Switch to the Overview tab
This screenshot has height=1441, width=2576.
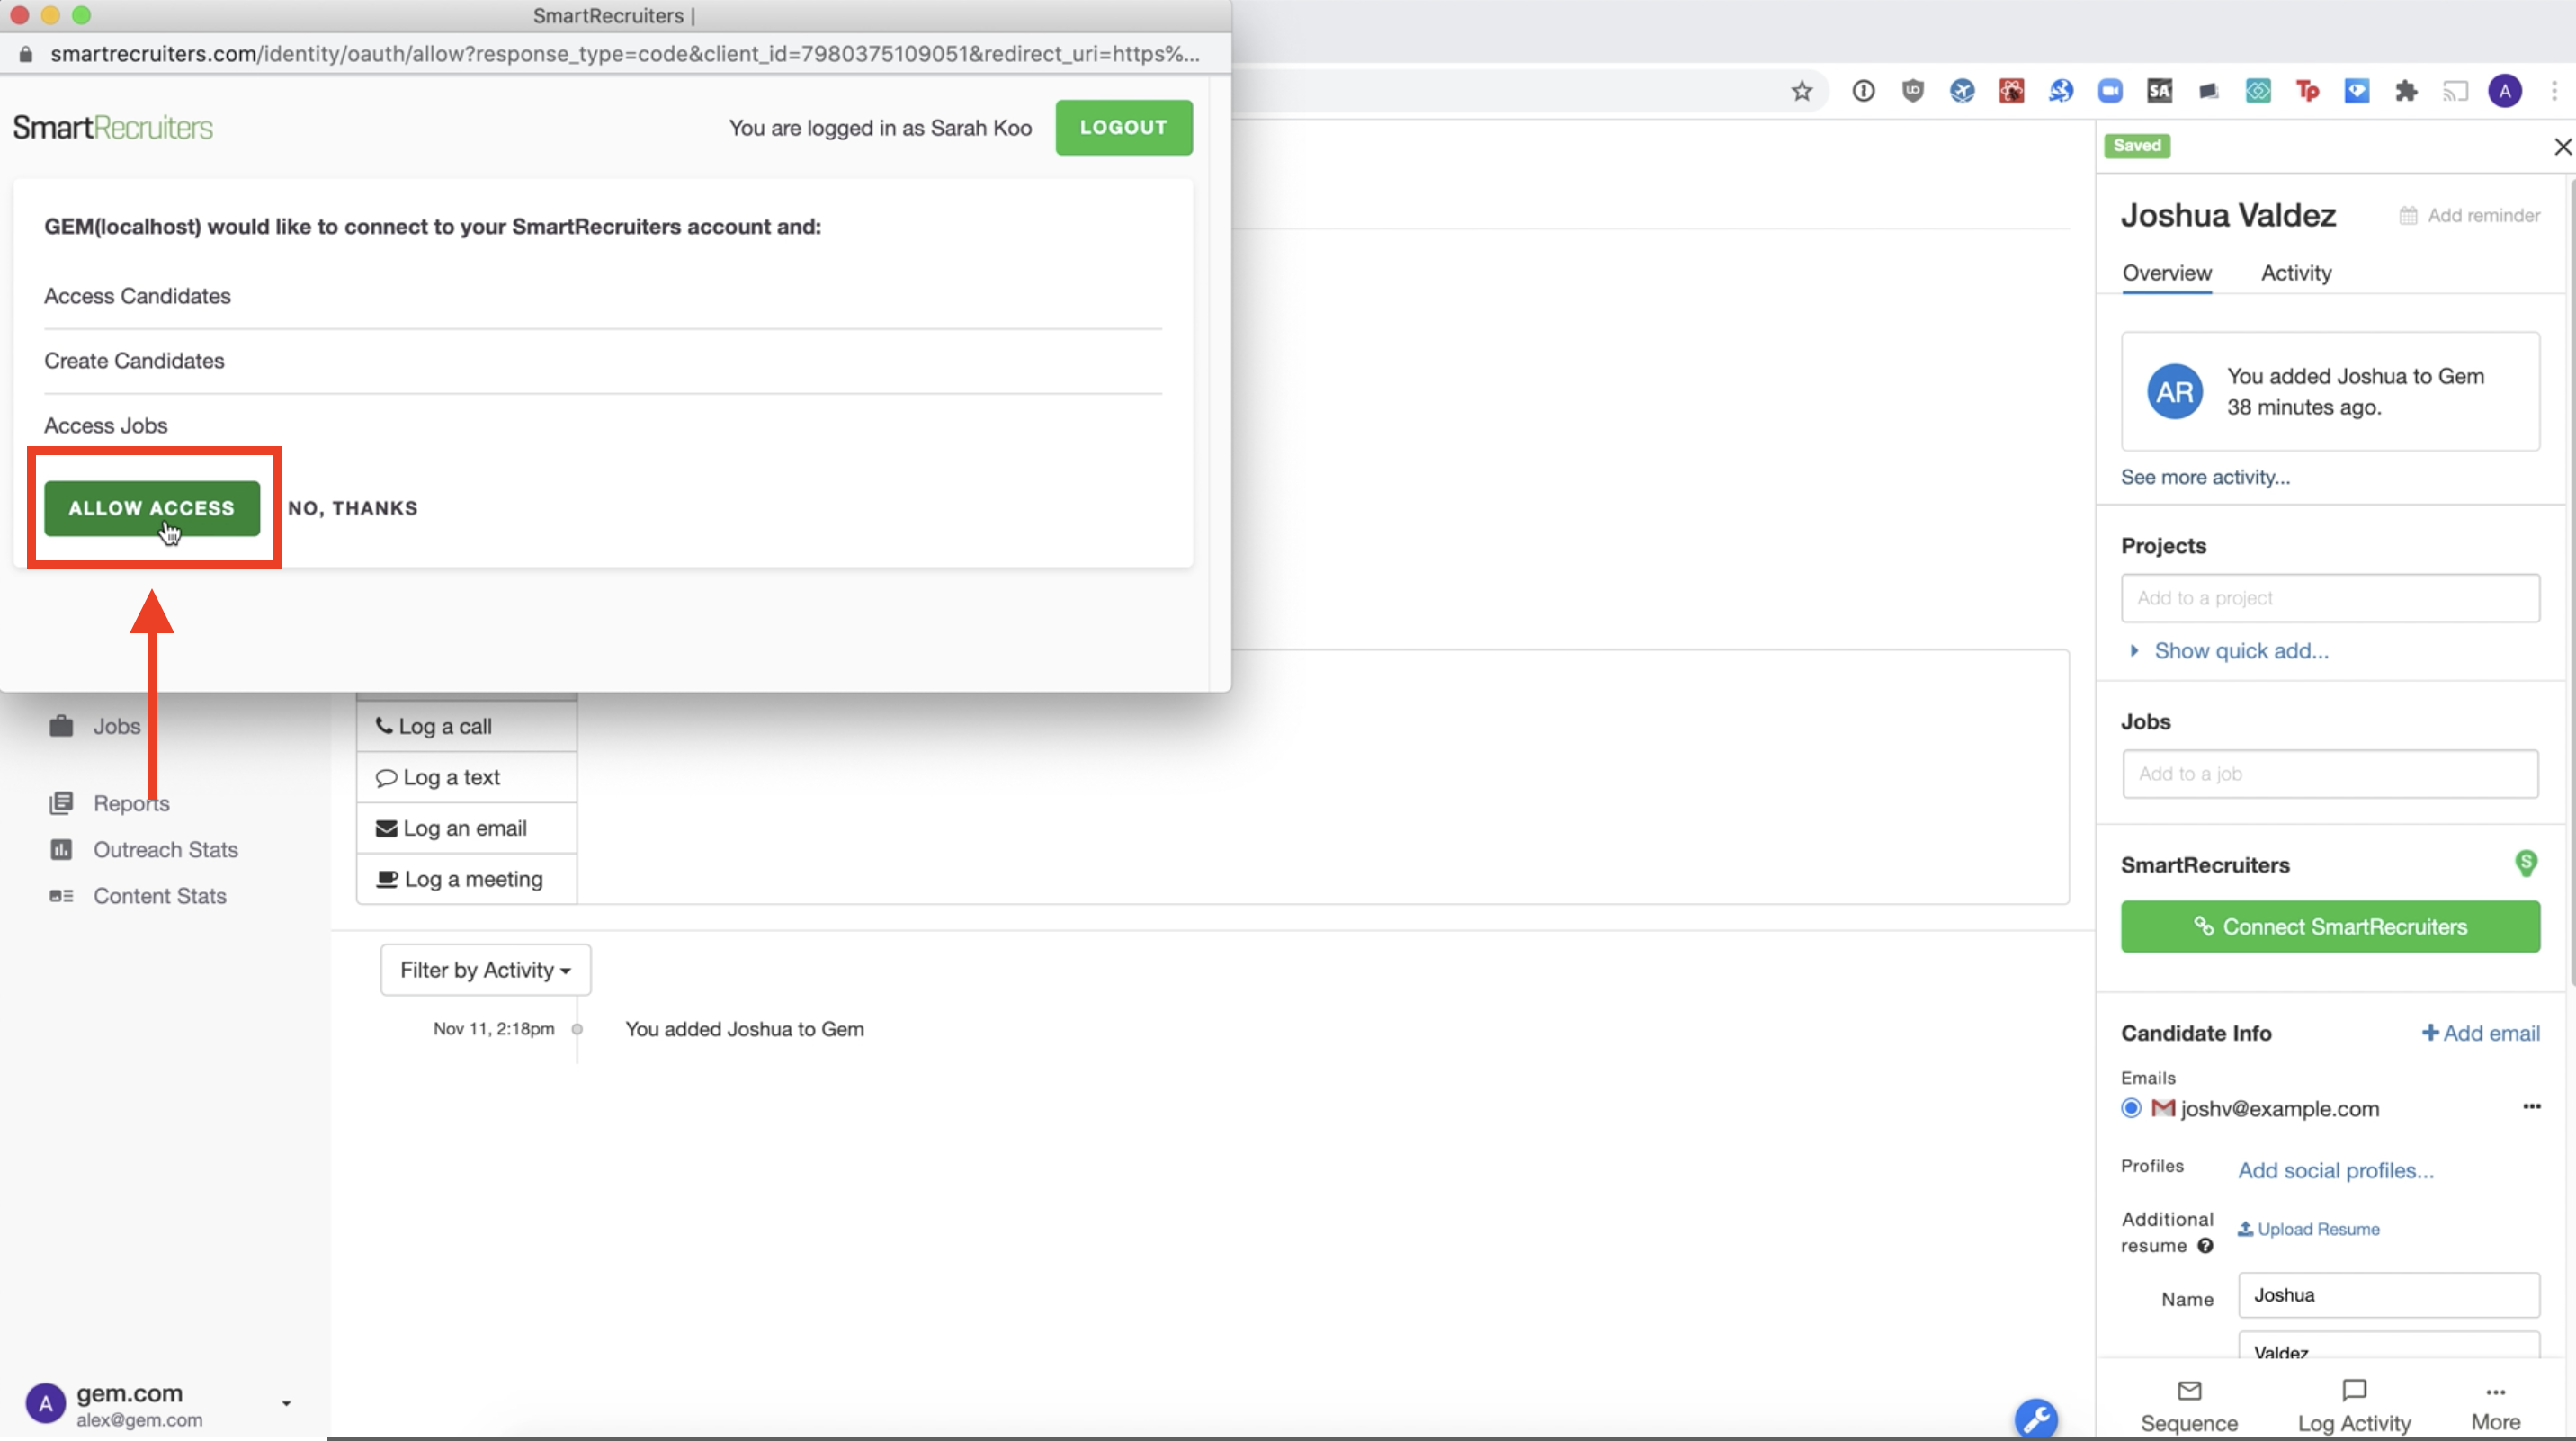click(x=2167, y=273)
